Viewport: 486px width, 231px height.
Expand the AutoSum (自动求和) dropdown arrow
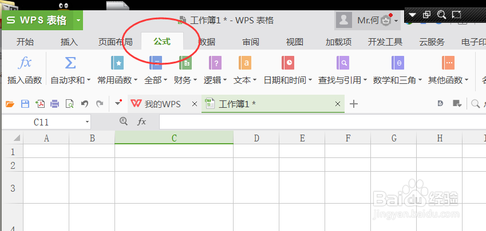[89, 80]
